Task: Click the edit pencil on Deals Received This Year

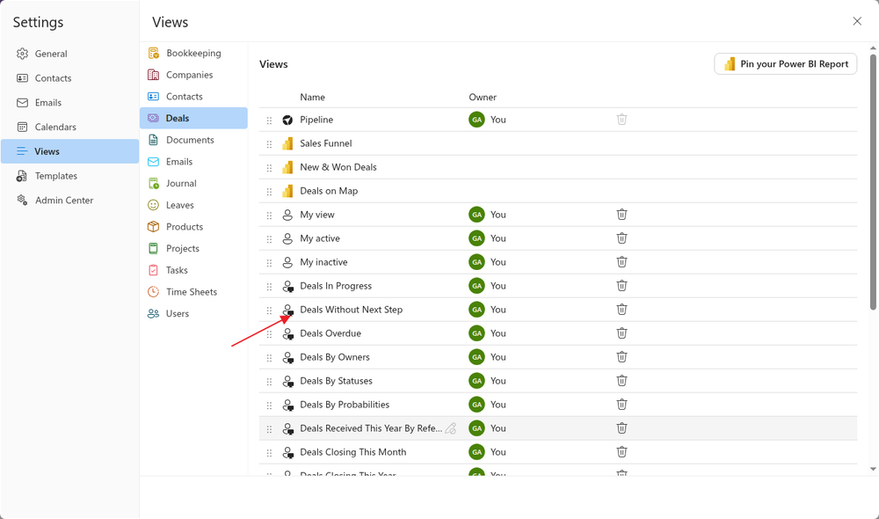Action: pyautogui.click(x=451, y=428)
